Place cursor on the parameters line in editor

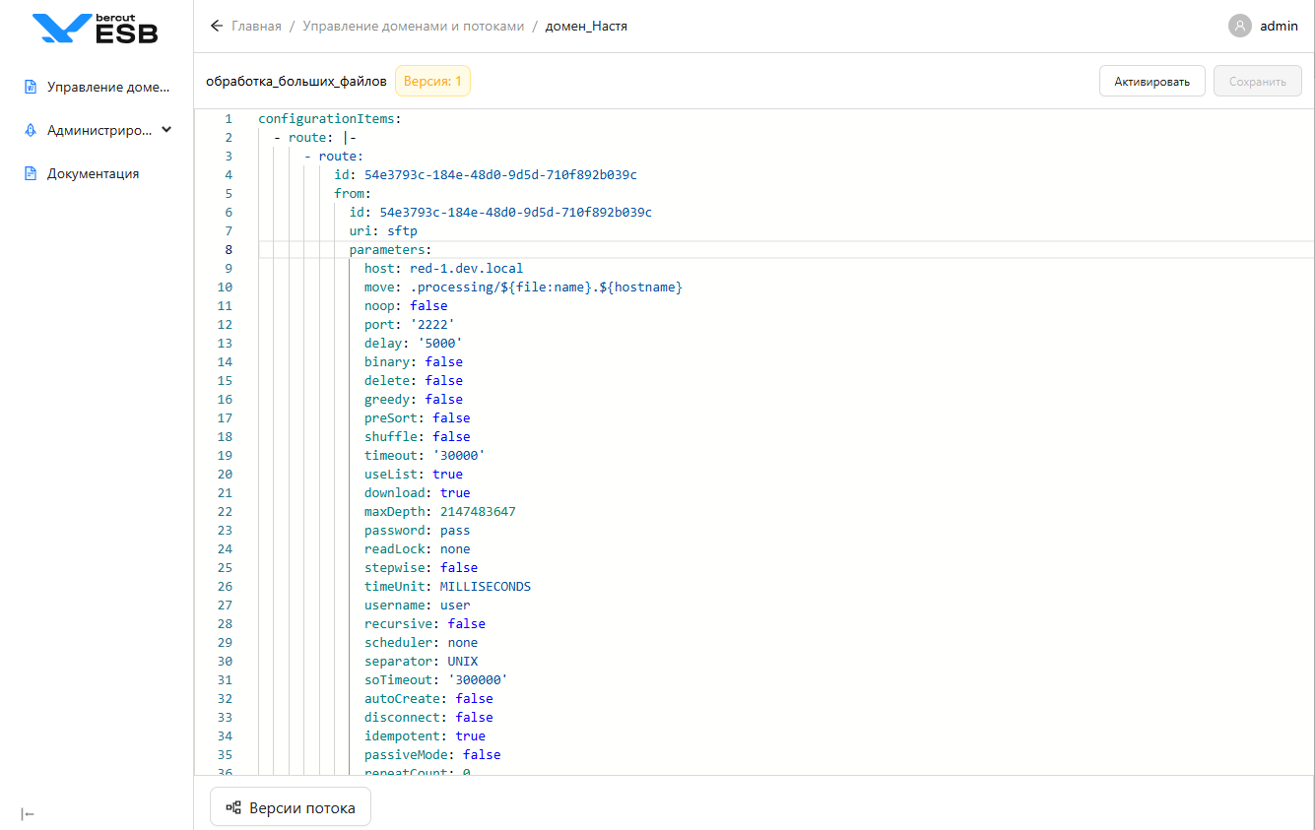[390, 250]
